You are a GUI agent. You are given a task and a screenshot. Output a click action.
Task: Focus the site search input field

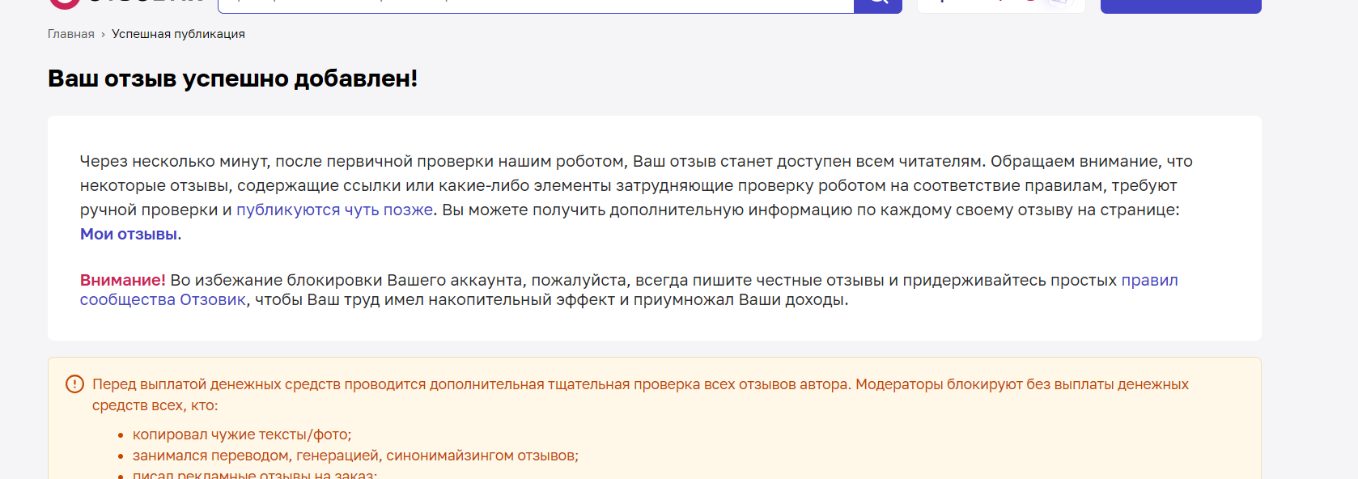[x=536, y=5]
